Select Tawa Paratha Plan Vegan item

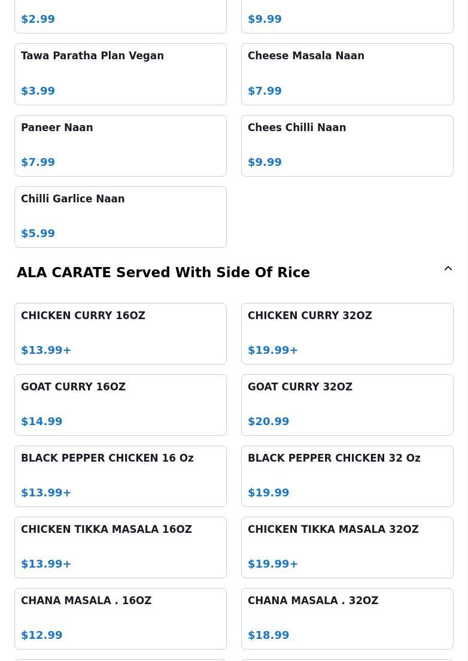[x=120, y=74]
